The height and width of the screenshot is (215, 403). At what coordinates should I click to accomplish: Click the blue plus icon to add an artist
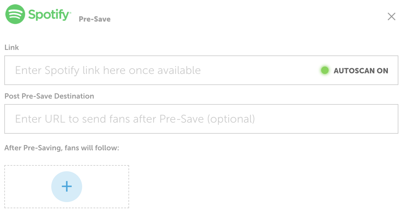pyautogui.click(x=67, y=186)
